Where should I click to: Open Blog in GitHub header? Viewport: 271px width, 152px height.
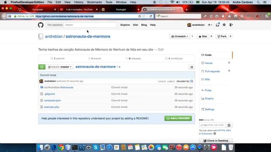144,25
